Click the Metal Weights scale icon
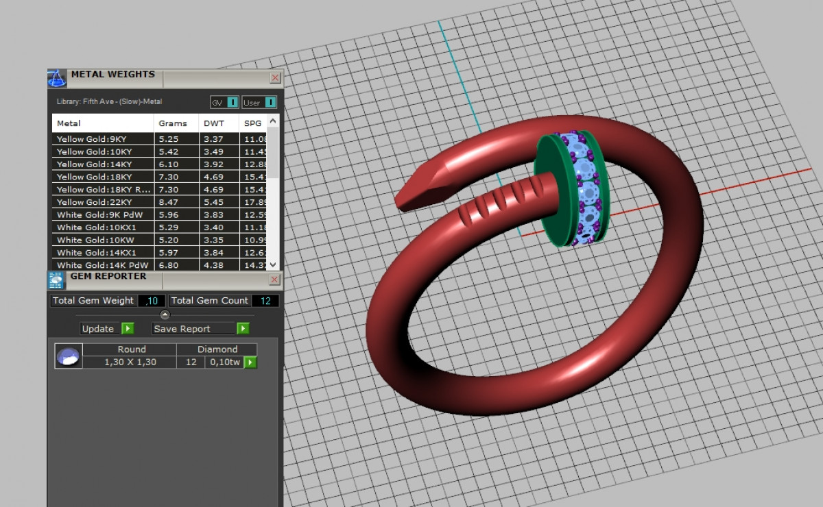 coord(57,78)
